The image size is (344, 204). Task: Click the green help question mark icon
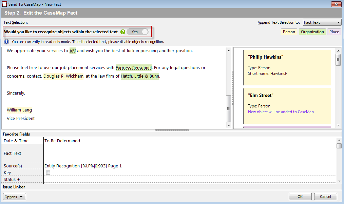point(123,32)
